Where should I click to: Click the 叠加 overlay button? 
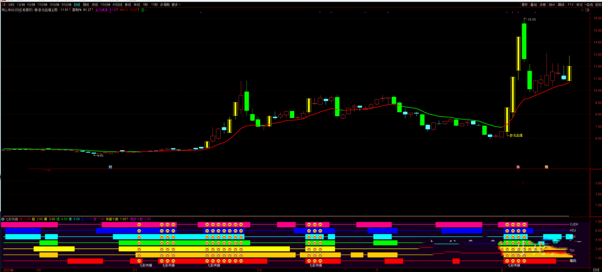point(534,4)
